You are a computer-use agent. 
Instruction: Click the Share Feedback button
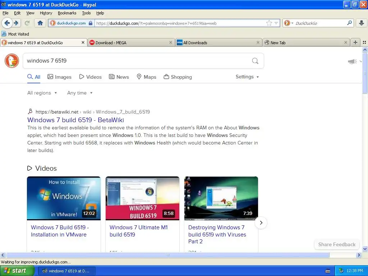pos(337,244)
